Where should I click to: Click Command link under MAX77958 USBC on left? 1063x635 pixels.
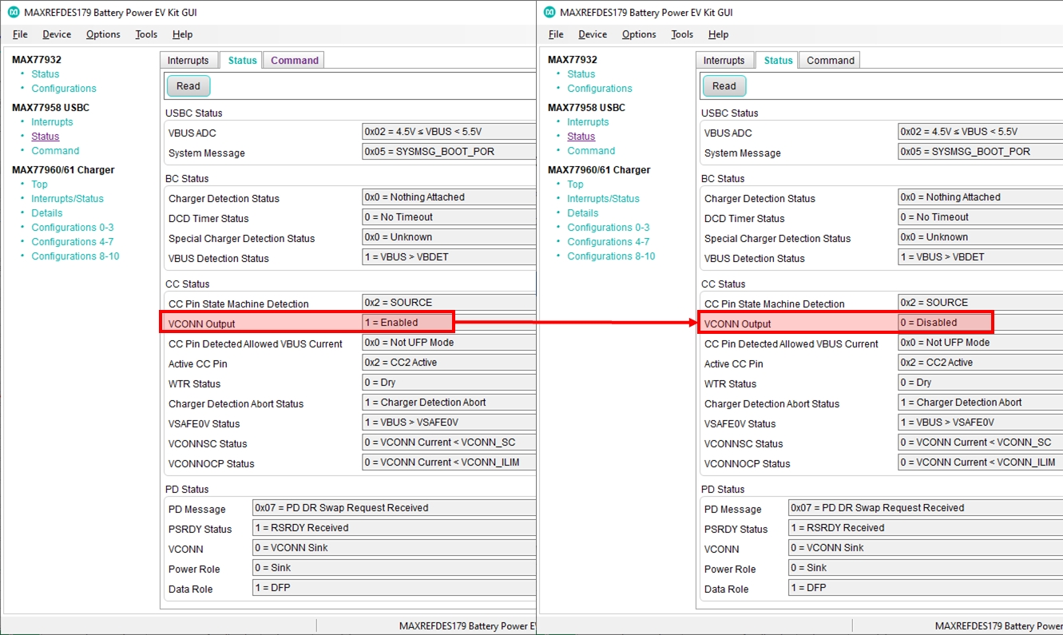click(x=55, y=151)
